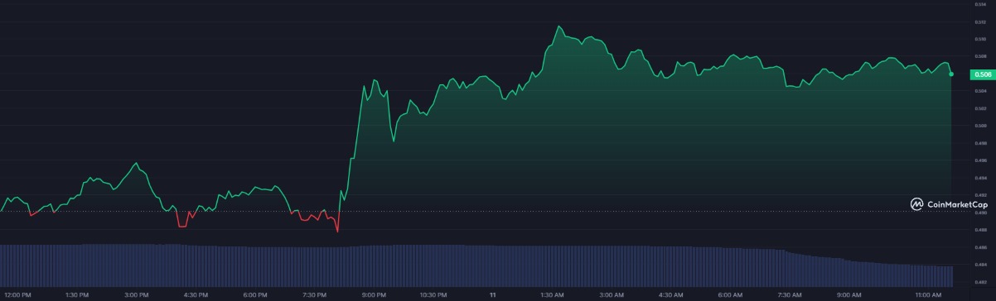Click the 0.512 price axis label
The height and width of the screenshot is (301, 996).
[x=980, y=21]
